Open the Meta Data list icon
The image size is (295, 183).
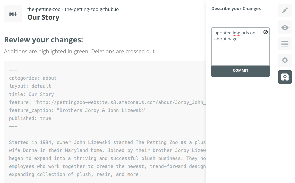coord(285,44)
